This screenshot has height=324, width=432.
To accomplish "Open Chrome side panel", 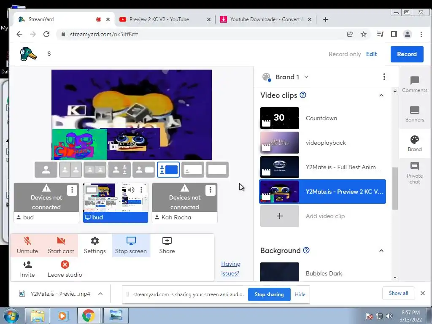I will pos(394,34).
